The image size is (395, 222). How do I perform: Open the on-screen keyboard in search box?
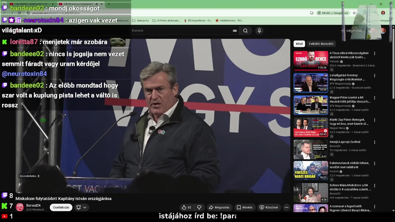coord(235,31)
